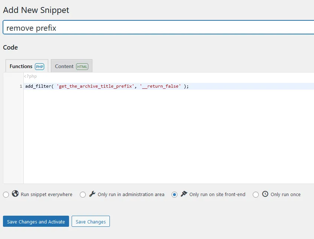The height and width of the screenshot is (239, 314).
Task: Click line number 1 in editor gutter
Action: click(x=21, y=86)
